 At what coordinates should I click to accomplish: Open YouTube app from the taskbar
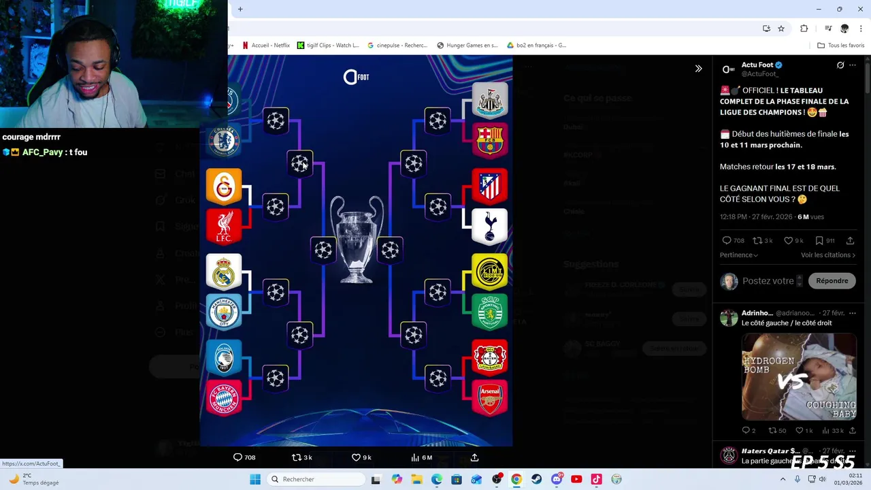(576, 479)
